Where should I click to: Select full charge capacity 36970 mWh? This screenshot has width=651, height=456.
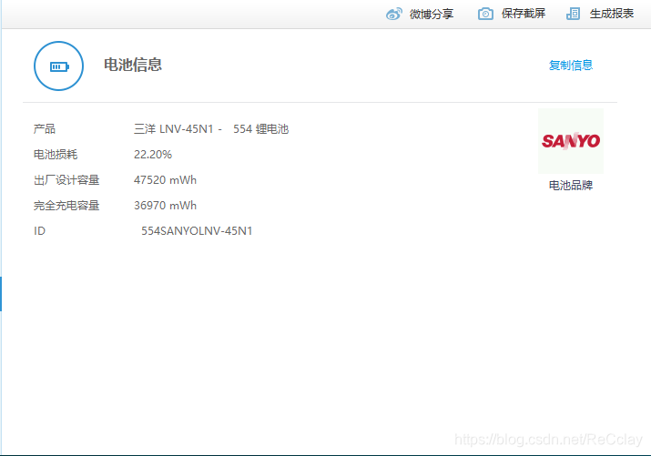(165, 206)
